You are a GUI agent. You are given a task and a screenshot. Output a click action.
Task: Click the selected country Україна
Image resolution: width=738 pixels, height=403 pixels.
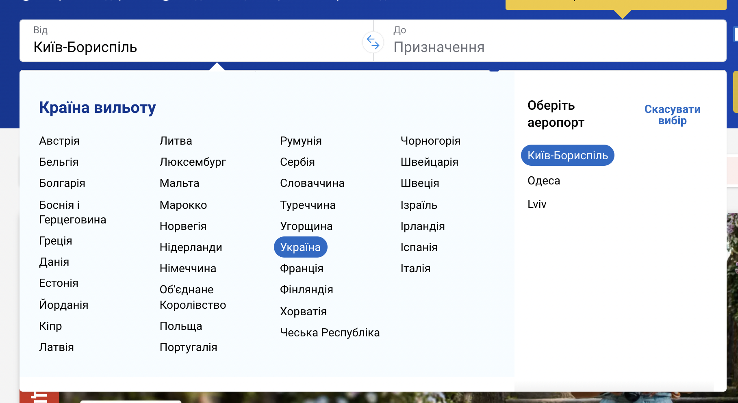301,247
